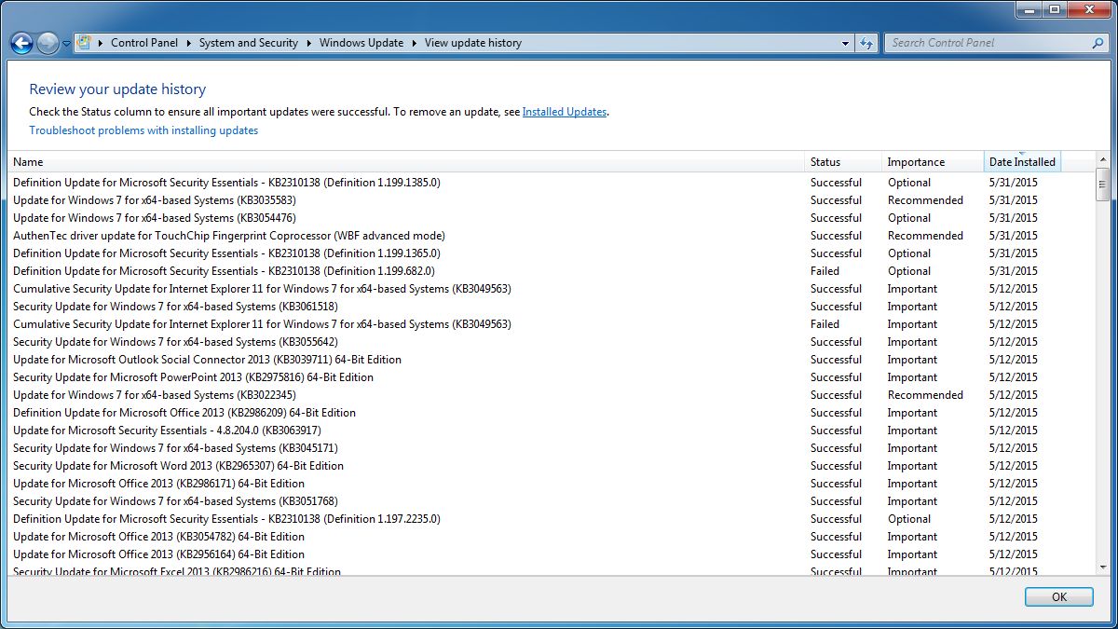Sort updates by the Status column
Screen dimensions: 1118x629
(x=827, y=160)
